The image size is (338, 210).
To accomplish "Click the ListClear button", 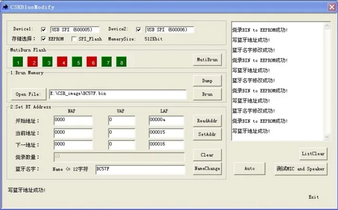I will pos(313,154).
